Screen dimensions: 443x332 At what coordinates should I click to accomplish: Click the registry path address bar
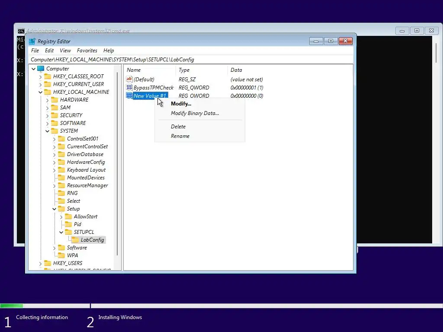[x=191, y=60]
